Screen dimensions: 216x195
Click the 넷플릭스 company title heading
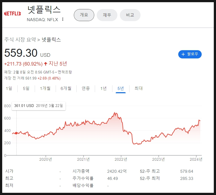[x=44, y=10]
